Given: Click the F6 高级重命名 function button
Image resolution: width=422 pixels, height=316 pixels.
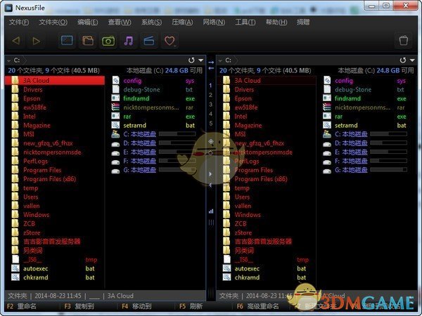Looking at the screenshot, I should (x=258, y=306).
